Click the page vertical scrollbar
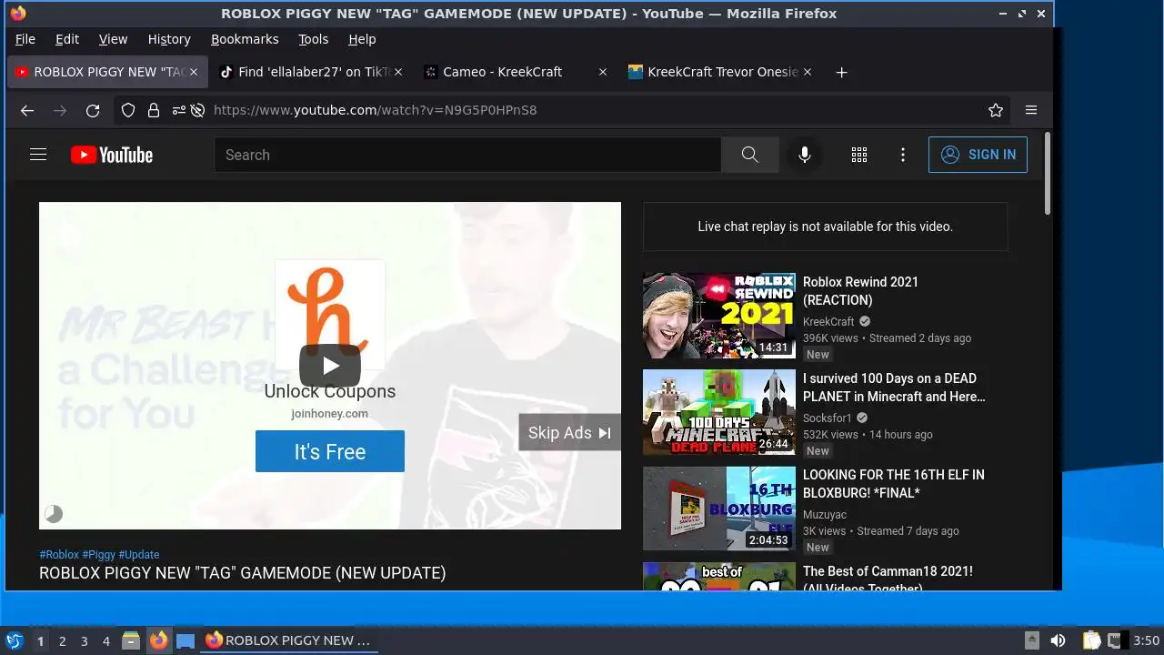1164x655 pixels. 1047,175
